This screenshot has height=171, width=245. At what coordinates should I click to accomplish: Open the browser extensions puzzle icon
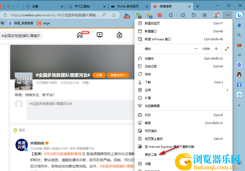point(171,15)
